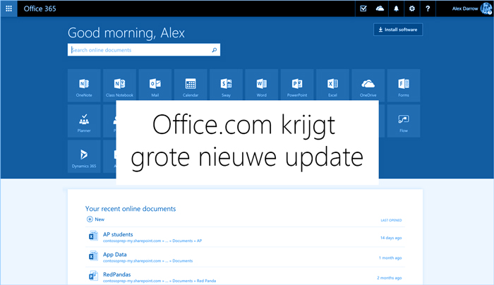This screenshot has width=494, height=285.
Task: Click the '1 month ago' timestamp
Action: [x=390, y=258]
